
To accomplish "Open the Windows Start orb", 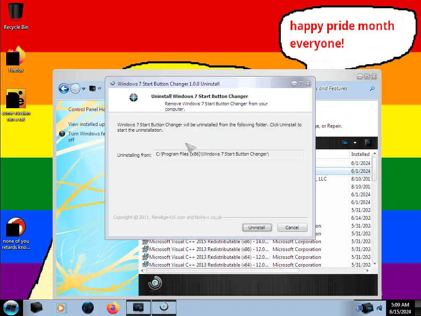I will pyautogui.click(x=11, y=308).
